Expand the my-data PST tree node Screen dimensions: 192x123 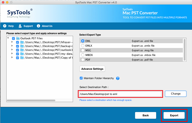(12, 54)
